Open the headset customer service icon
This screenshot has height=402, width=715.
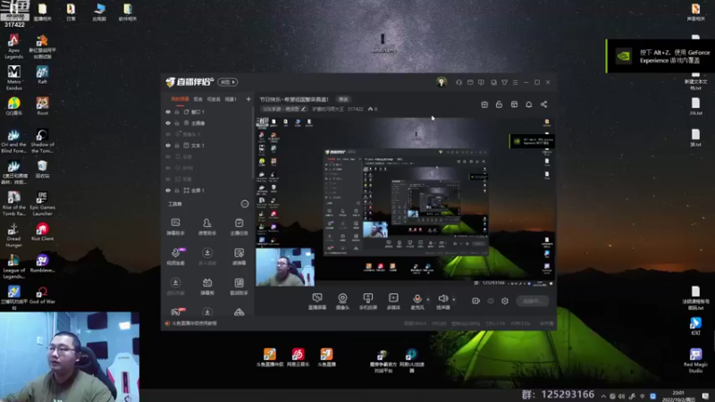click(458, 82)
